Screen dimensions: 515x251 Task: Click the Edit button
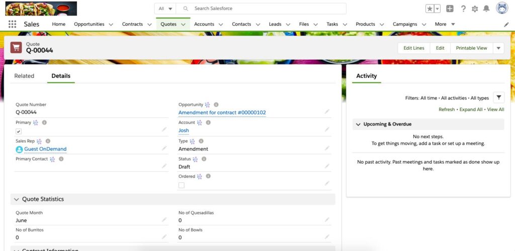(x=440, y=48)
